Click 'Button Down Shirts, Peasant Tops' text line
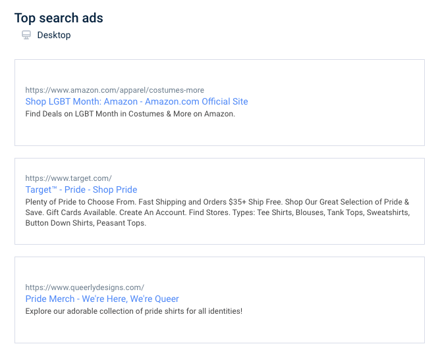This screenshot has height=346, width=436. (x=86, y=223)
